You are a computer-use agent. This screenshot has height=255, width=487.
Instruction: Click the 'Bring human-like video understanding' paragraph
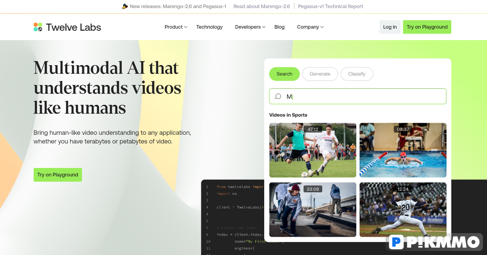112,137
